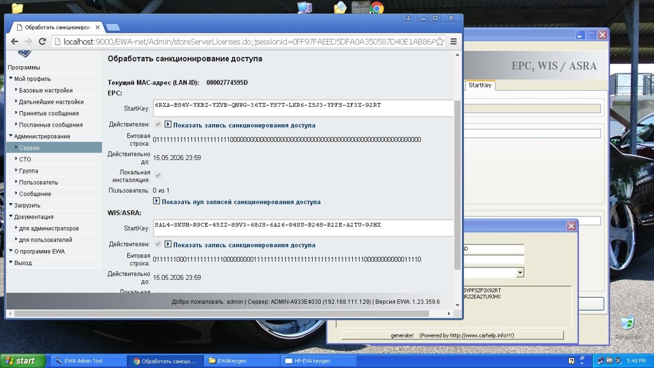The width and height of the screenshot is (654, 368).
Task: Open the My Computer desktop icon
Action: tap(305, 7)
